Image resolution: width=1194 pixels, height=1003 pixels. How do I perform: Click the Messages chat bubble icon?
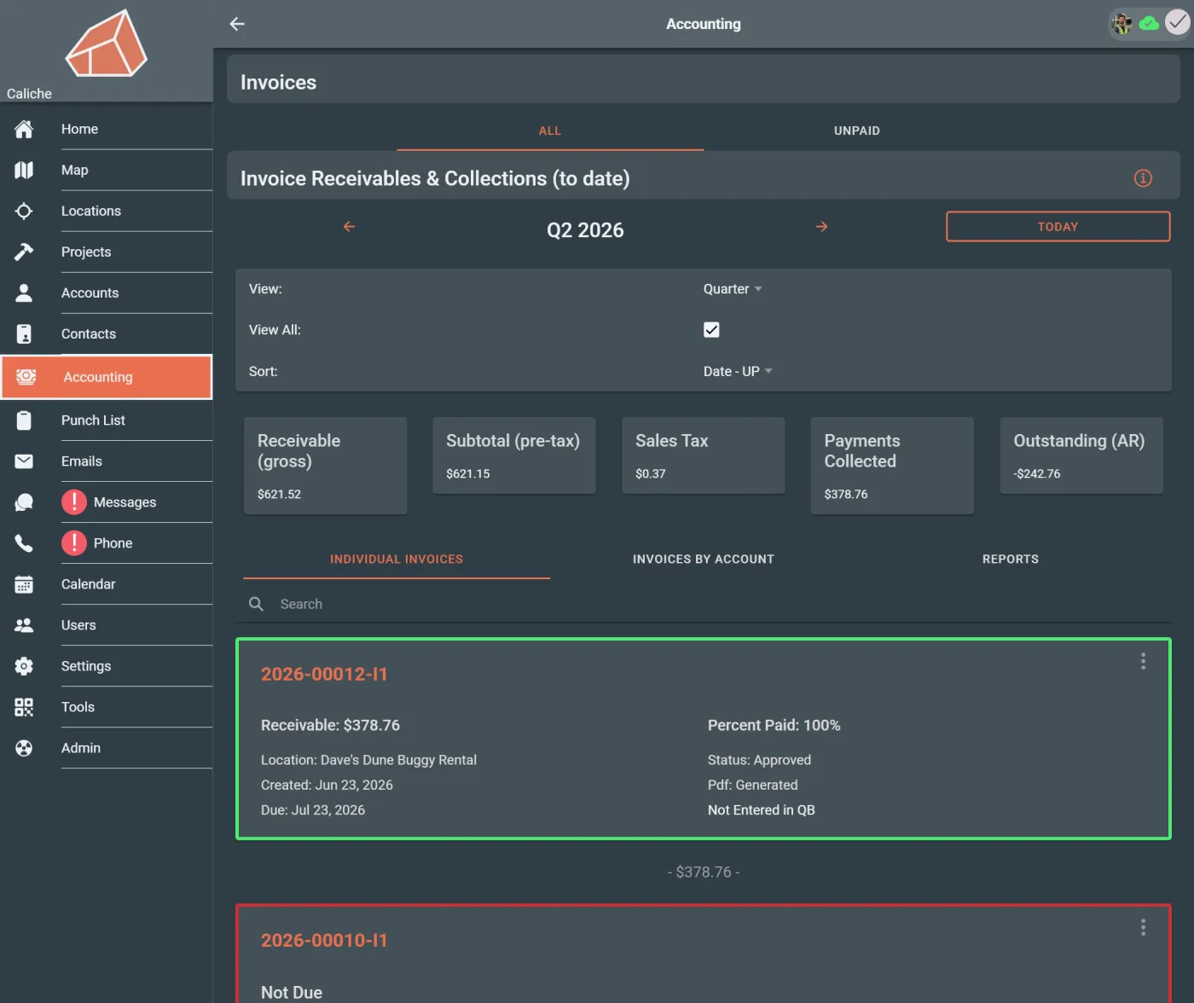pyautogui.click(x=24, y=502)
